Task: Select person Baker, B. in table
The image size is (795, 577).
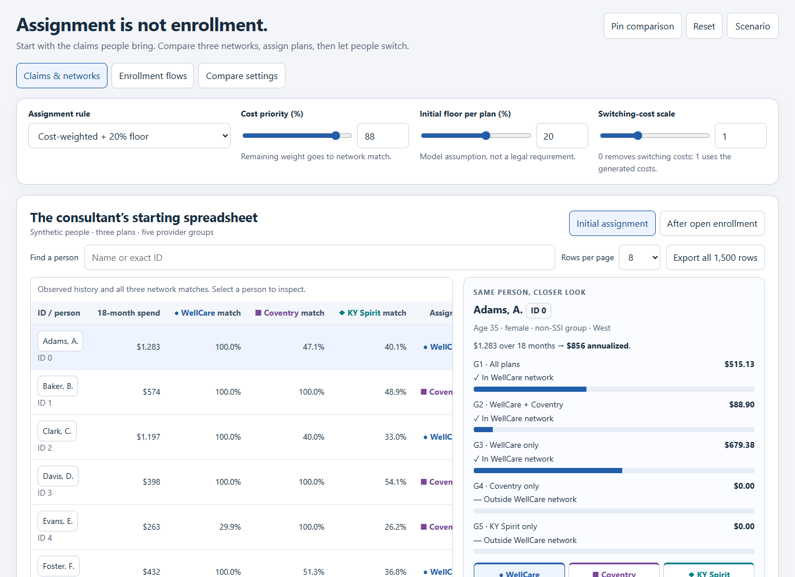Action: pyautogui.click(x=58, y=386)
